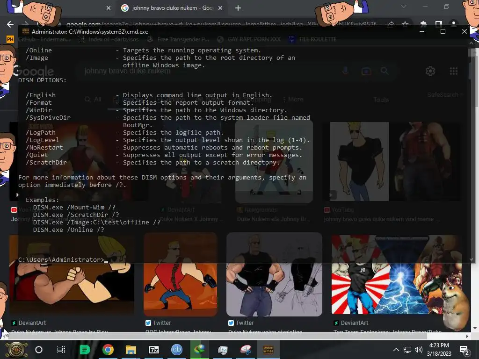Viewport: 479px width, 359px height.
Task: Click the '/WinDir' option line
Action: pos(156,110)
